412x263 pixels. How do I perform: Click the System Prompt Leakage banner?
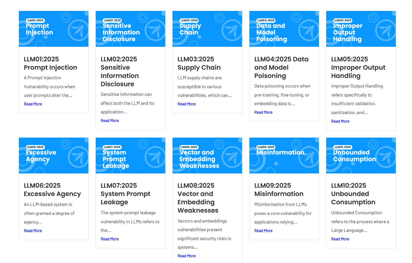(x=130, y=156)
